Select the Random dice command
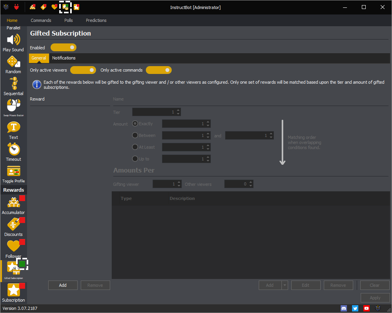392x313 pixels. coord(13,65)
